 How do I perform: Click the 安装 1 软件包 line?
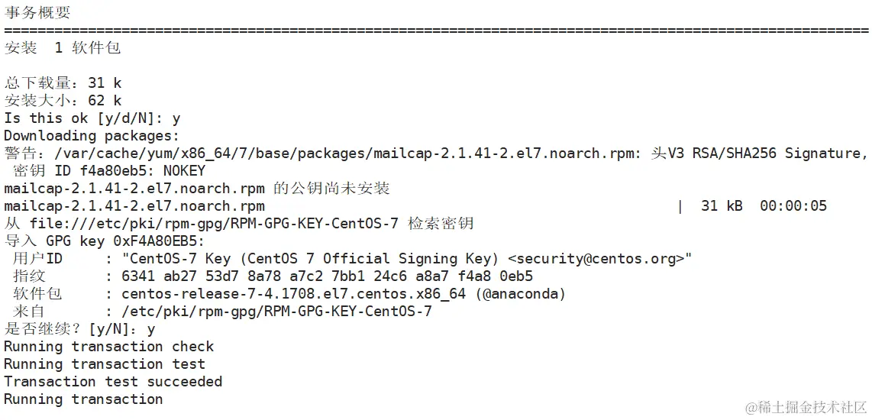pyautogui.click(x=63, y=48)
